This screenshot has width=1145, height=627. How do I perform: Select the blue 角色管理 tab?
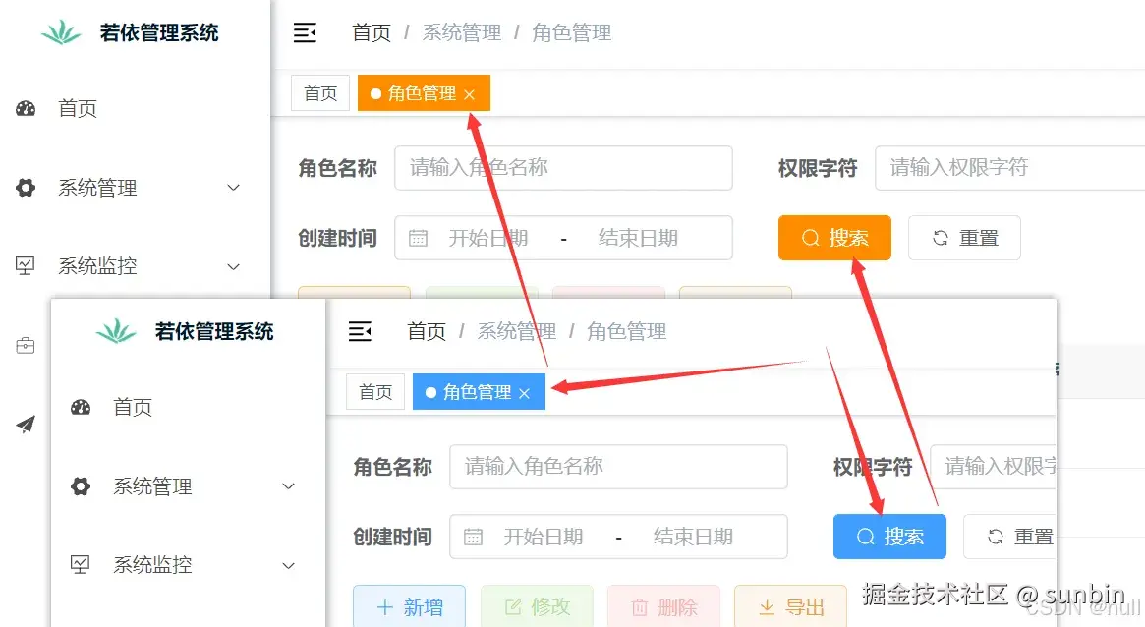coord(479,392)
